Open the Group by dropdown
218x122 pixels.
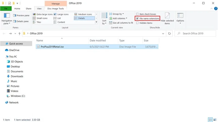(117, 14)
